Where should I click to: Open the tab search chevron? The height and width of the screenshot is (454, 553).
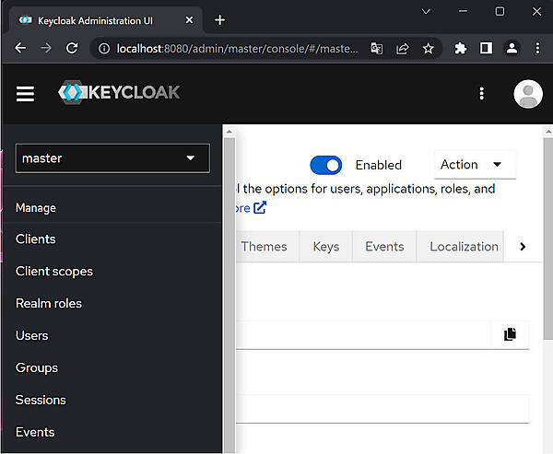[x=426, y=12]
